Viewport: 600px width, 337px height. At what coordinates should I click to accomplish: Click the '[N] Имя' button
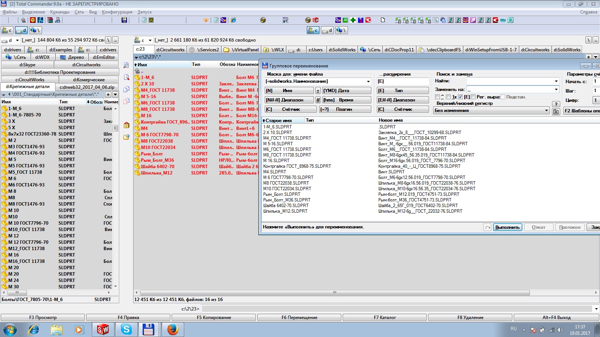point(289,91)
